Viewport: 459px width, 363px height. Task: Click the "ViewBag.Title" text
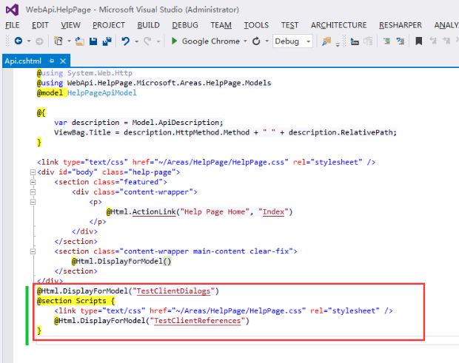click(x=82, y=132)
